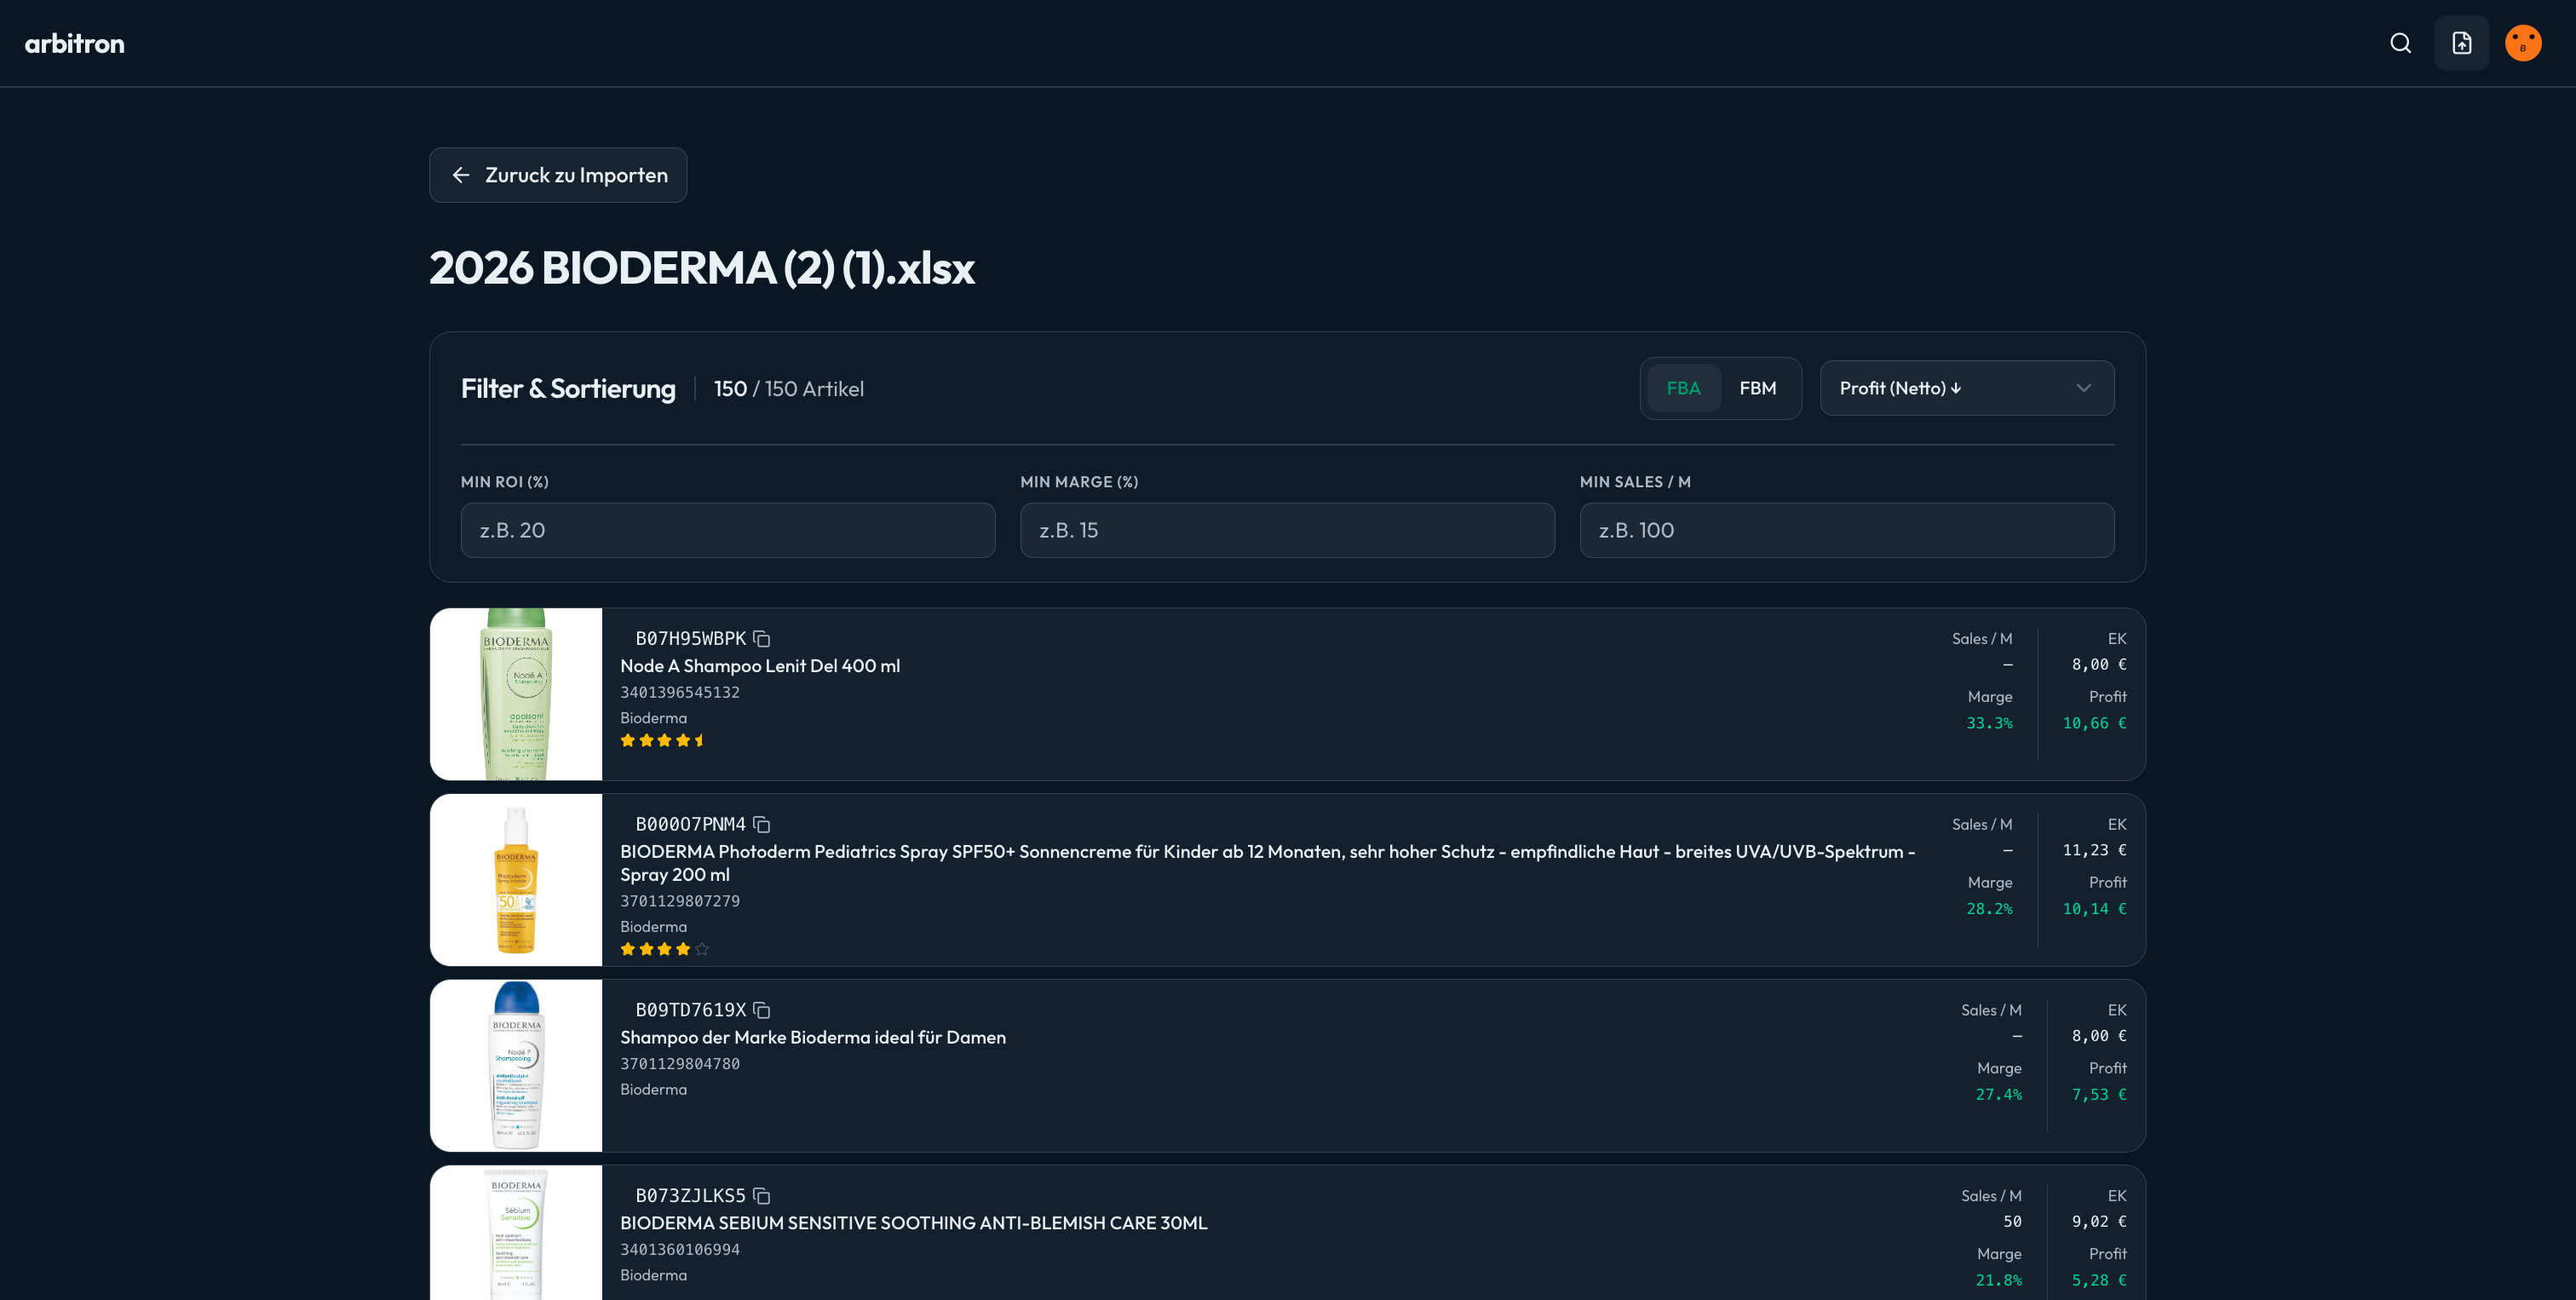Copy ASIN B07H95WBPK to clipboard

761,639
